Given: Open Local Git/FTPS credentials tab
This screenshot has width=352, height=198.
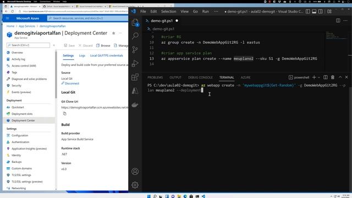Looking at the screenshot, I should pos(106,56).
